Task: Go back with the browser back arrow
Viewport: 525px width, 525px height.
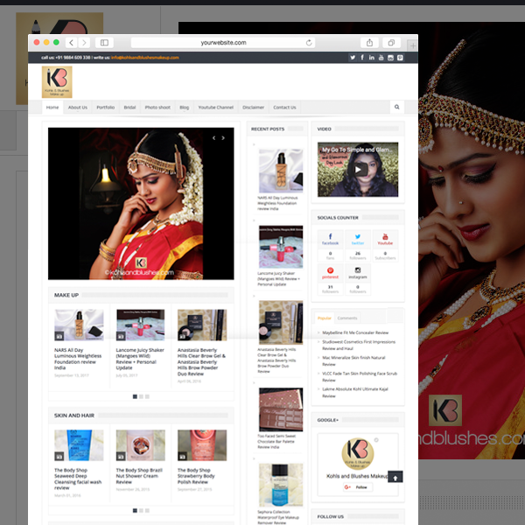Action: (x=71, y=43)
